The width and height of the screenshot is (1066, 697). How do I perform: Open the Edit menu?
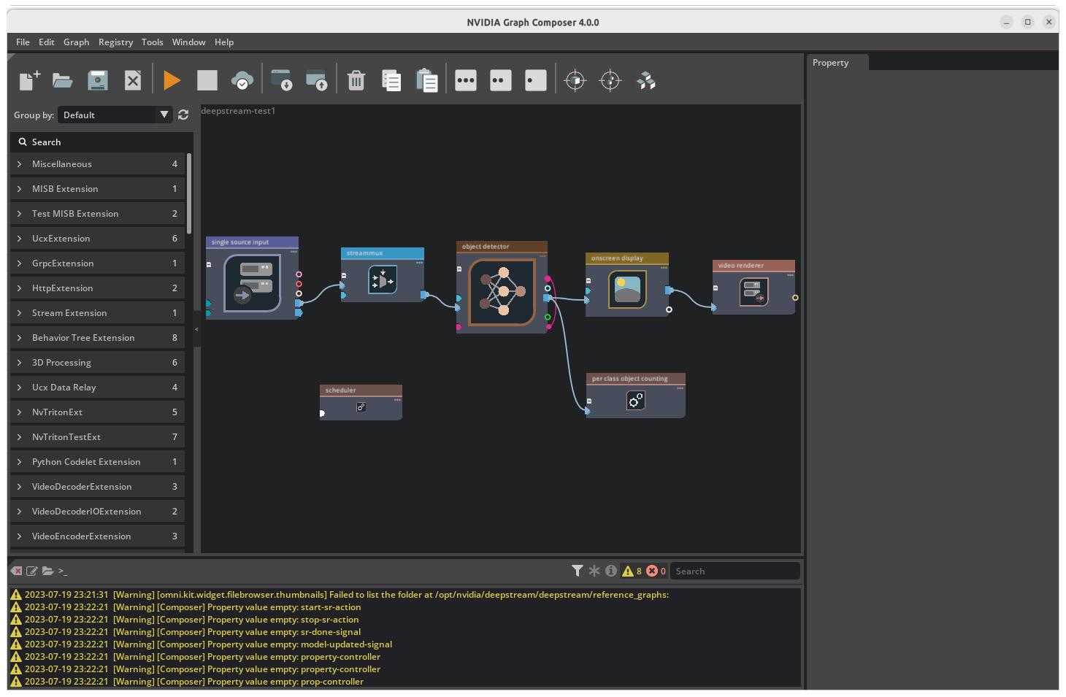47,42
